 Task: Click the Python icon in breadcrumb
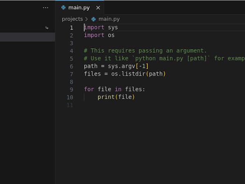coord(94,19)
